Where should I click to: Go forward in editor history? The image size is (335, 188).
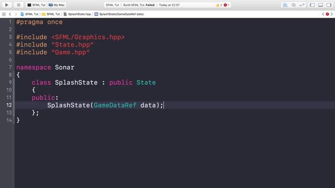(16, 14)
